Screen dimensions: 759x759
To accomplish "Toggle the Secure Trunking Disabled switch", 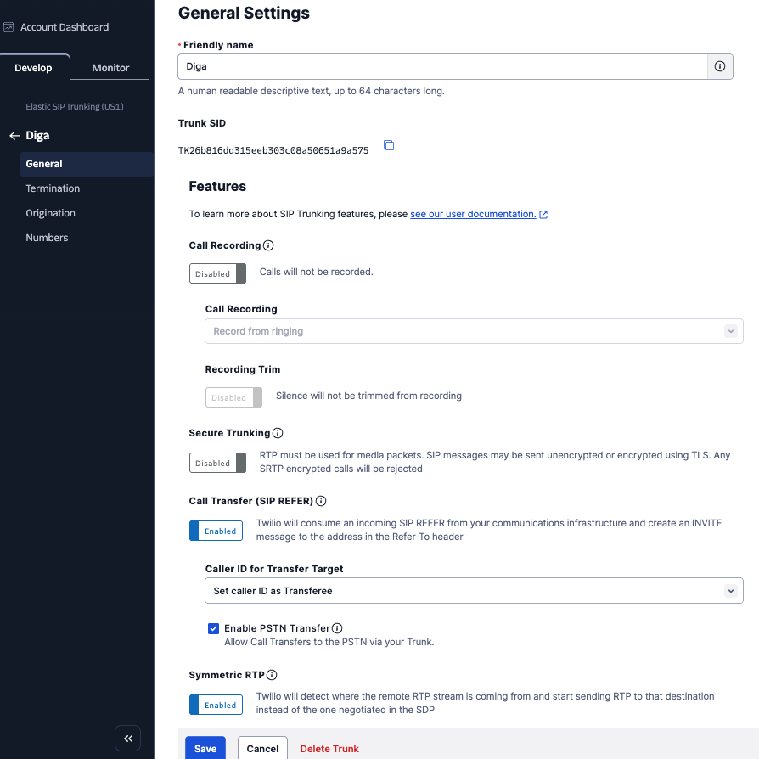I will pos(217,463).
